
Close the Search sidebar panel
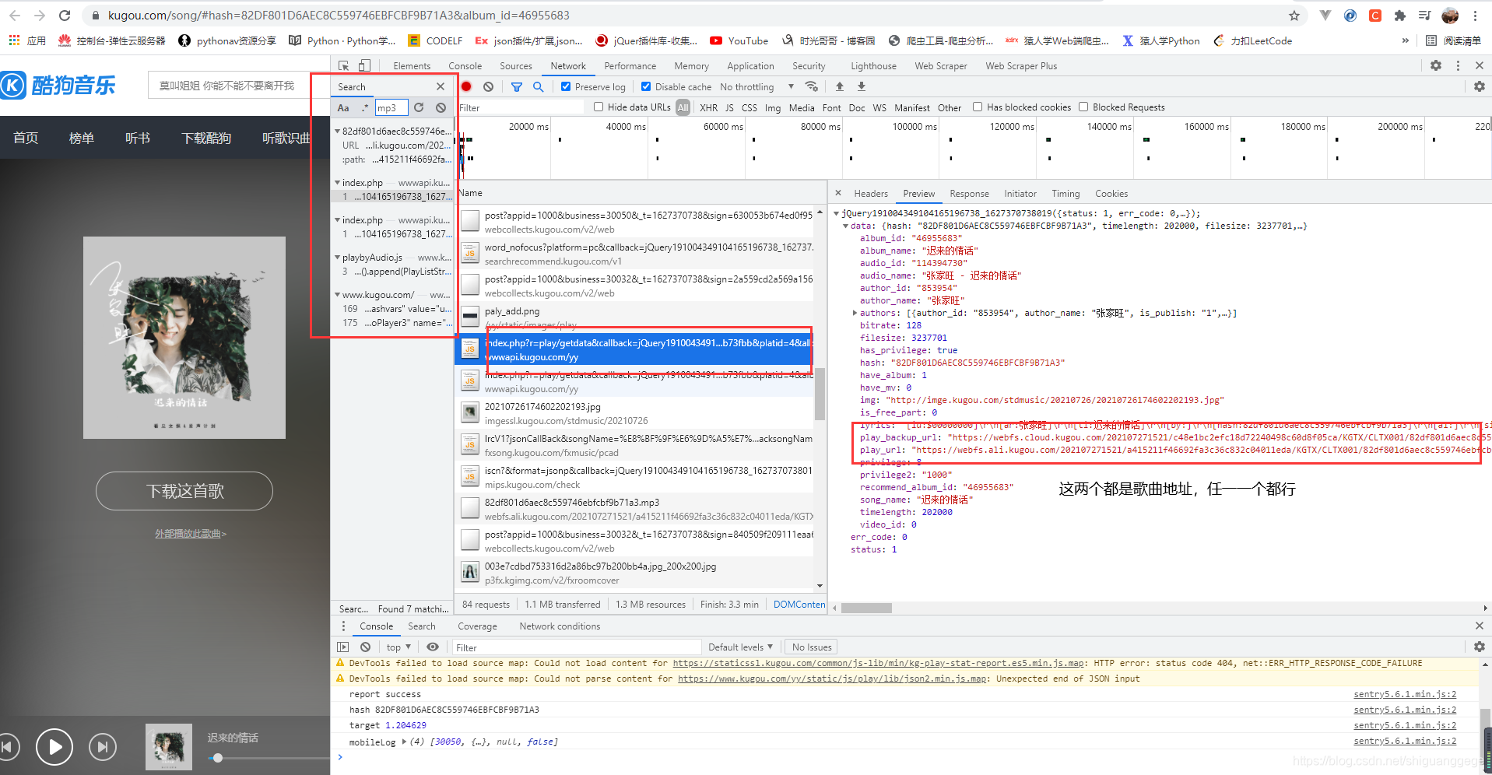tap(441, 86)
